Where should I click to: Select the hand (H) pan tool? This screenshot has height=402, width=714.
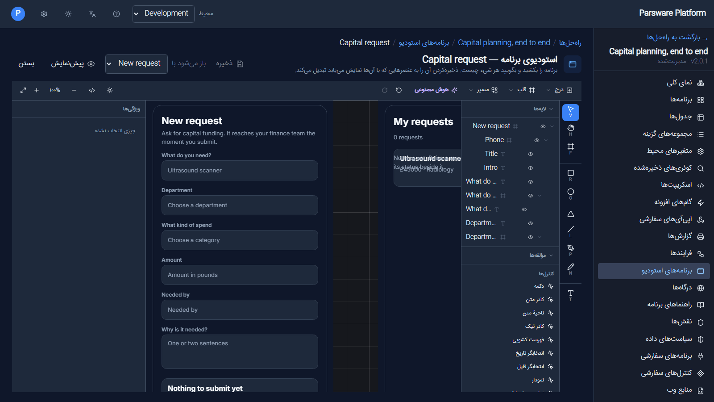[570, 130]
